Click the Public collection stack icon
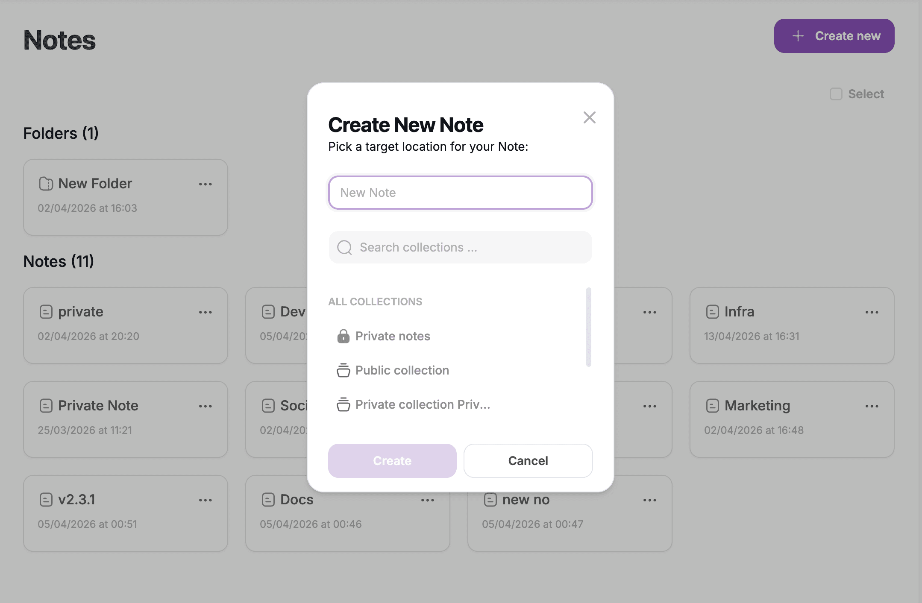Image resolution: width=922 pixels, height=603 pixels. tap(343, 370)
